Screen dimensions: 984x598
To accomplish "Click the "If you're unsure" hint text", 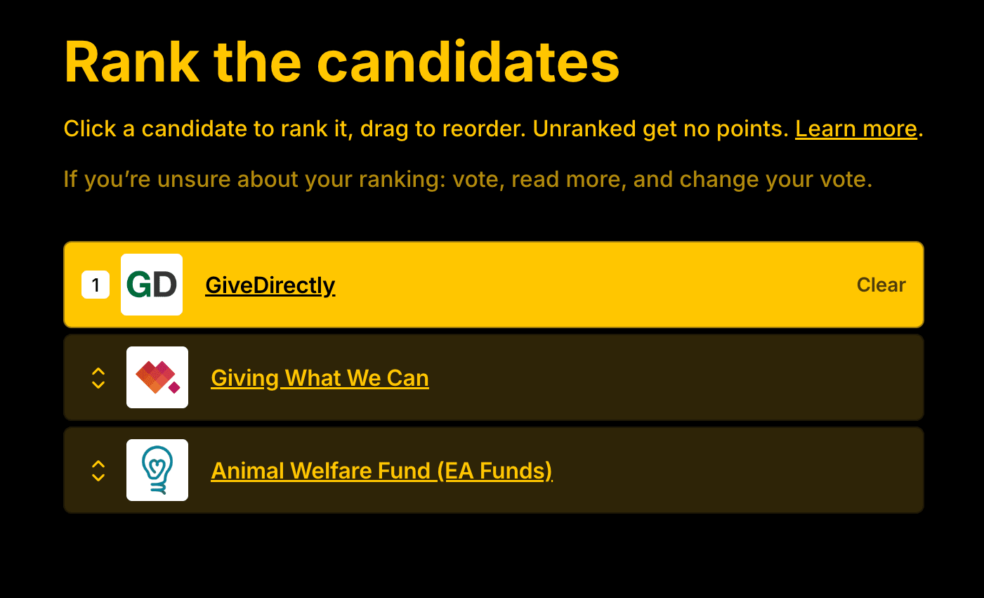I will [467, 179].
